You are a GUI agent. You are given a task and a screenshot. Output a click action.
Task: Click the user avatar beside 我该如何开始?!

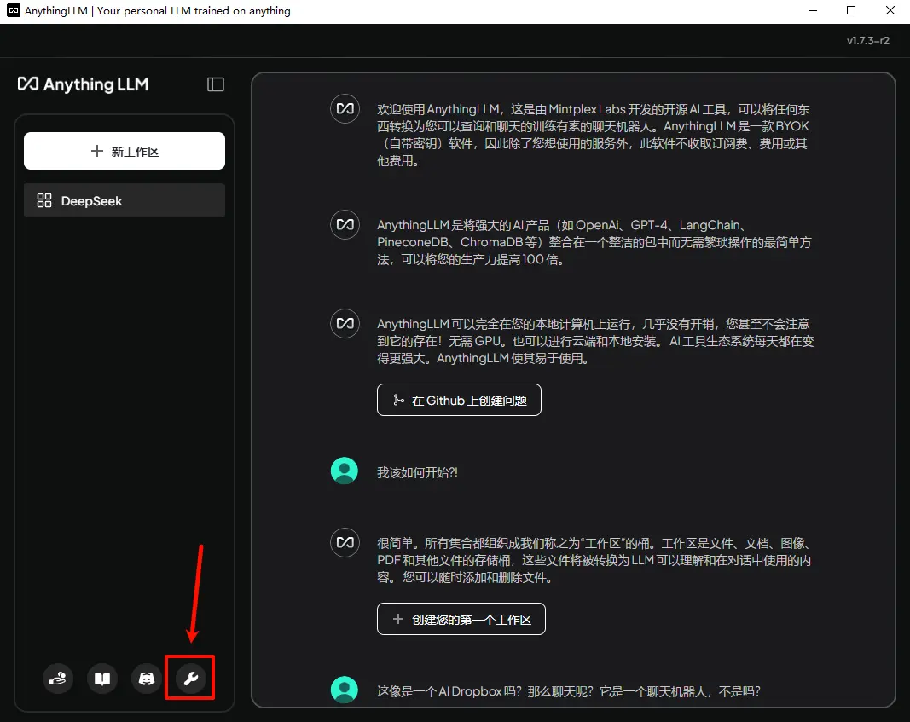(345, 471)
